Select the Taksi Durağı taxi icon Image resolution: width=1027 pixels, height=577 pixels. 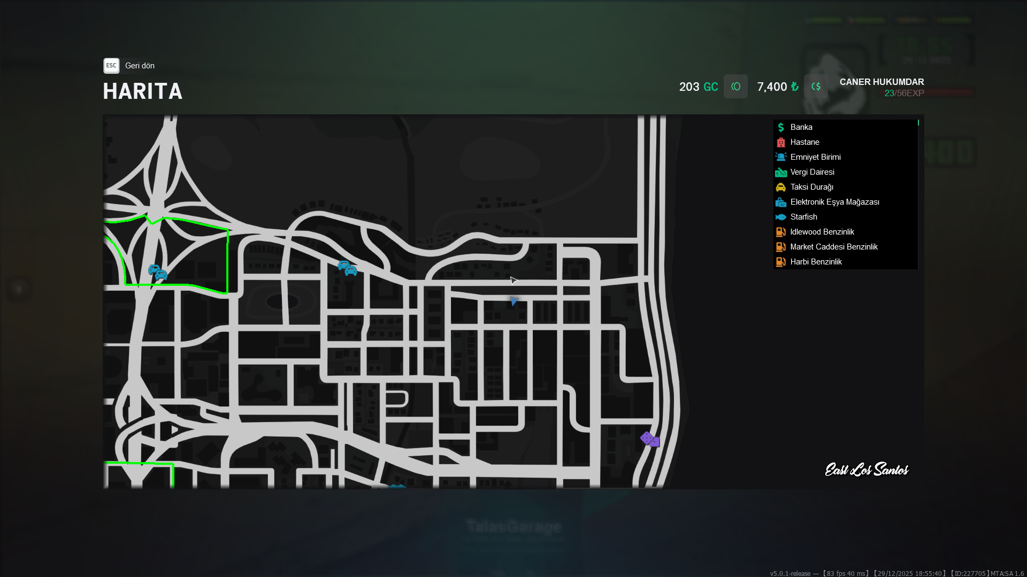[x=781, y=187]
